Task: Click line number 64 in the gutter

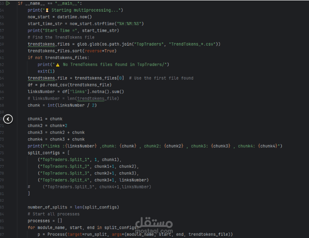Action: pos(2,78)
